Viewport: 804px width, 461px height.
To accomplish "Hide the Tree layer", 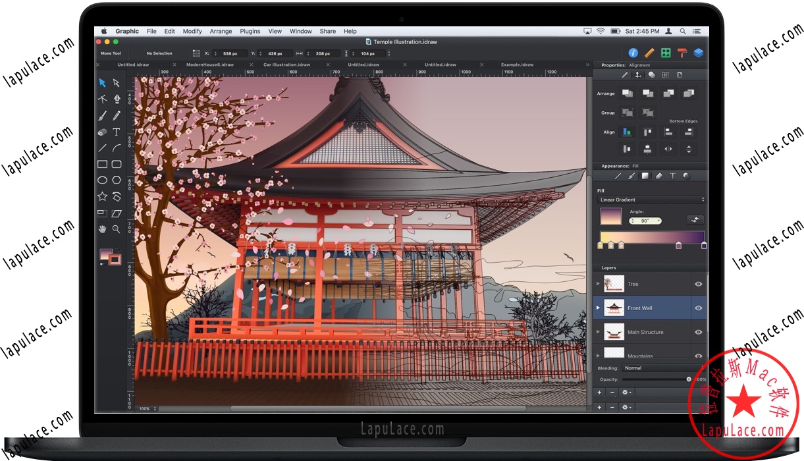I will coord(697,284).
